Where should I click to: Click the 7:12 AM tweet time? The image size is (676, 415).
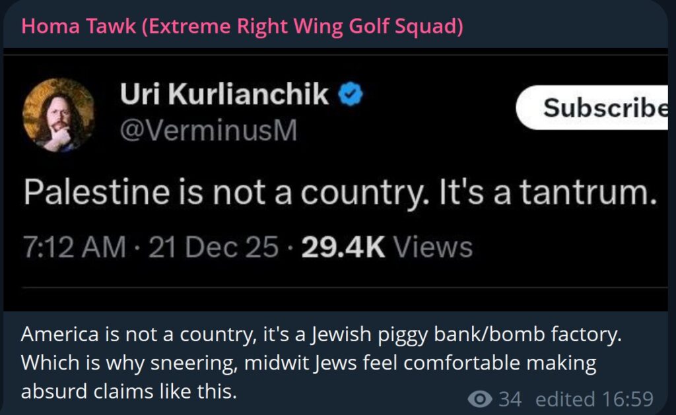tap(74, 247)
